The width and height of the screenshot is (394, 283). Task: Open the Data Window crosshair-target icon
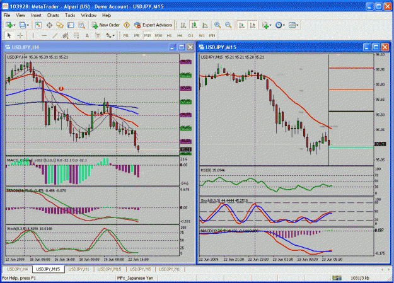[49, 25]
